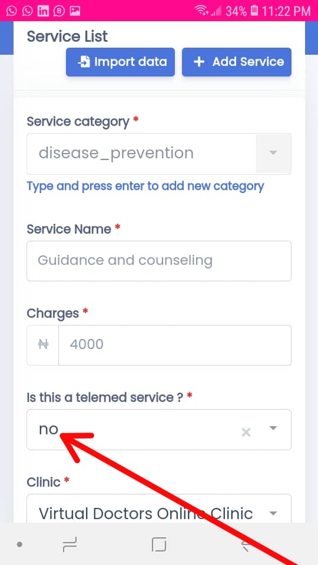
Task: Tap the battery status icon
Action: (254, 11)
